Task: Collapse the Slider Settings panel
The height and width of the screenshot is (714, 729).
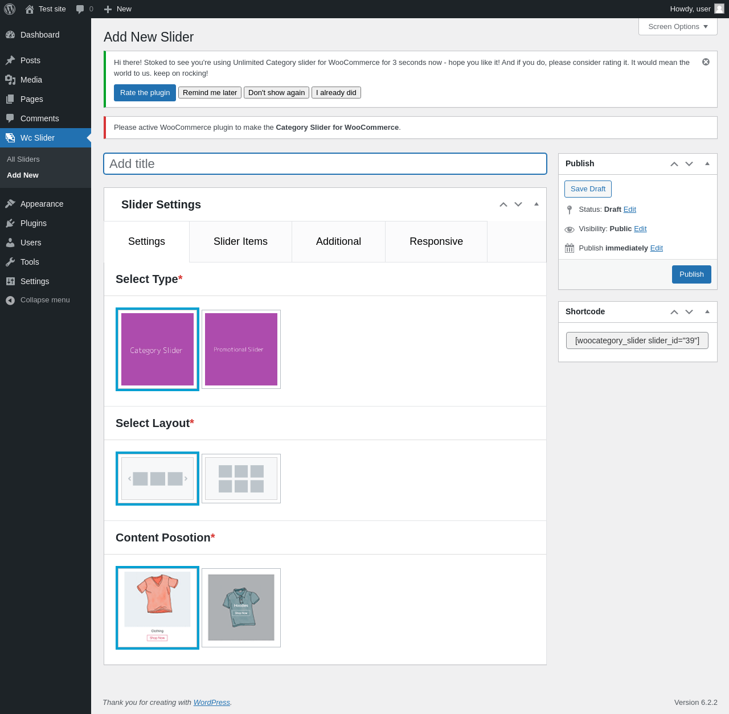Action: pyautogui.click(x=536, y=204)
